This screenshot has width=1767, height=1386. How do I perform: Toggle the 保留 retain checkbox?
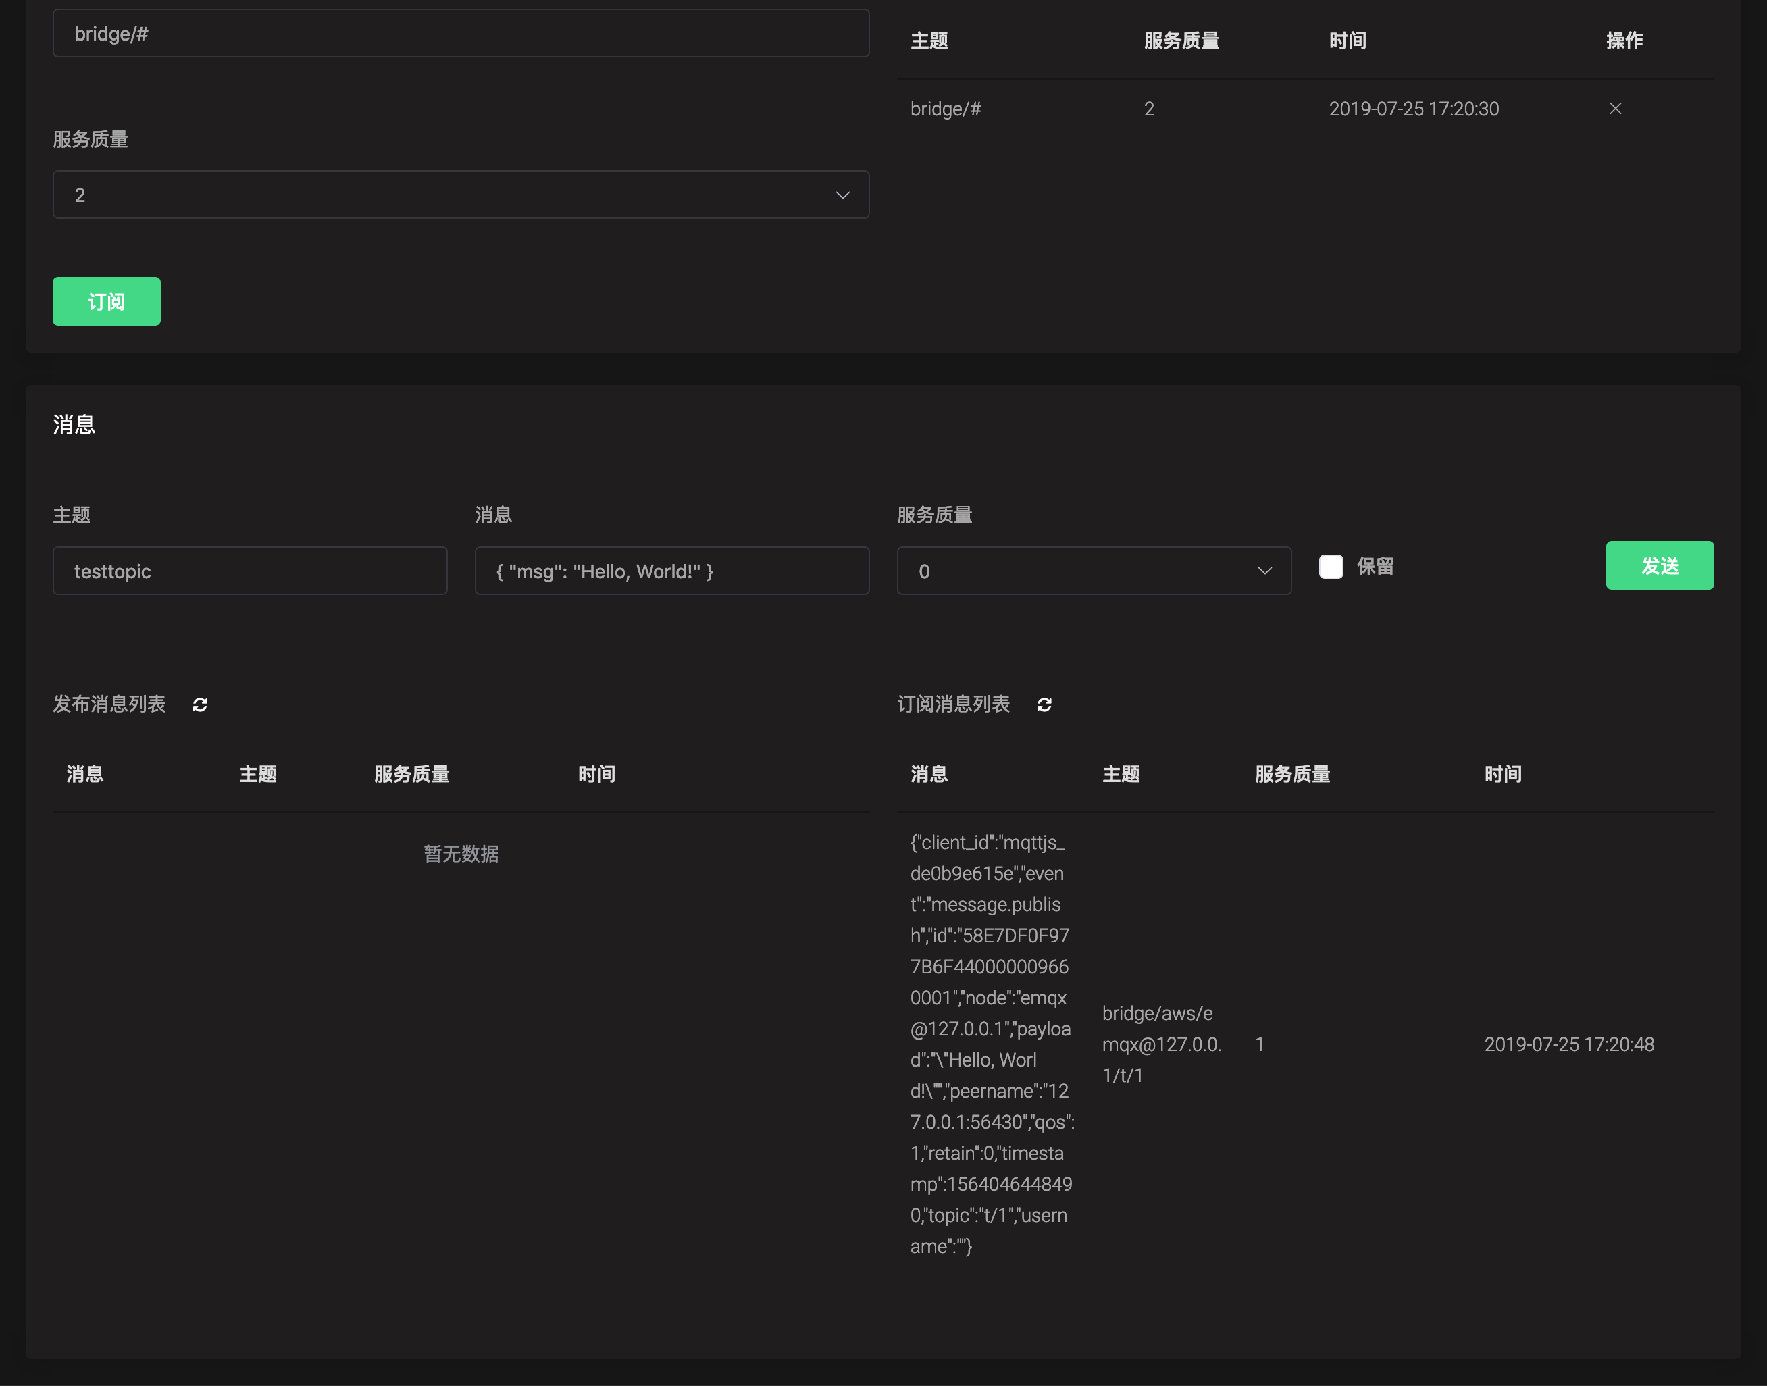tap(1331, 567)
